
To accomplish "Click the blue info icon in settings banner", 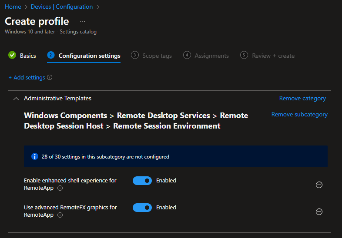I will (35, 156).
